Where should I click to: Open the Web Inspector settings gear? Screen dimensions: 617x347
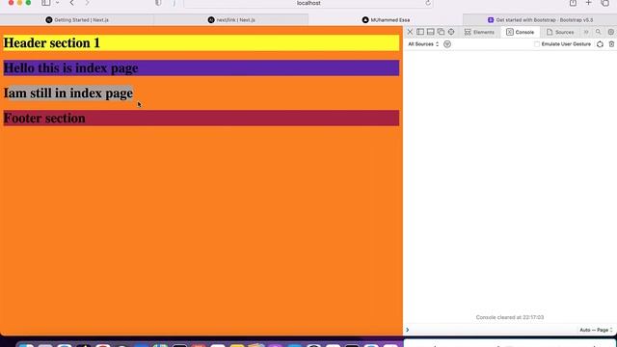610,32
